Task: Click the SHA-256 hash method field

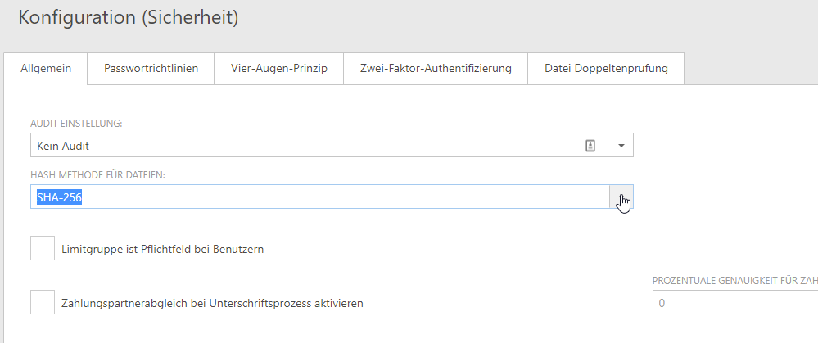Action: [319, 197]
